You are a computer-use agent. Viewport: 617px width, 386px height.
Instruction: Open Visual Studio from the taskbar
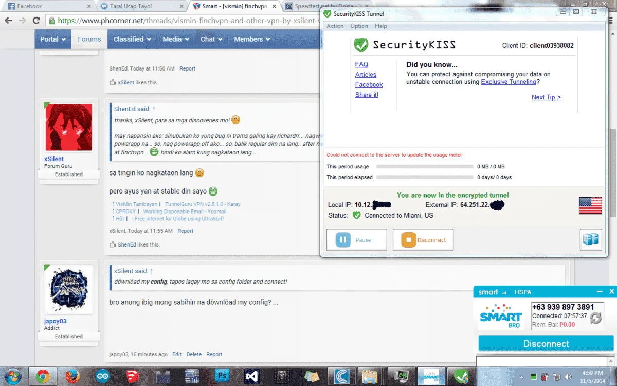(x=252, y=376)
